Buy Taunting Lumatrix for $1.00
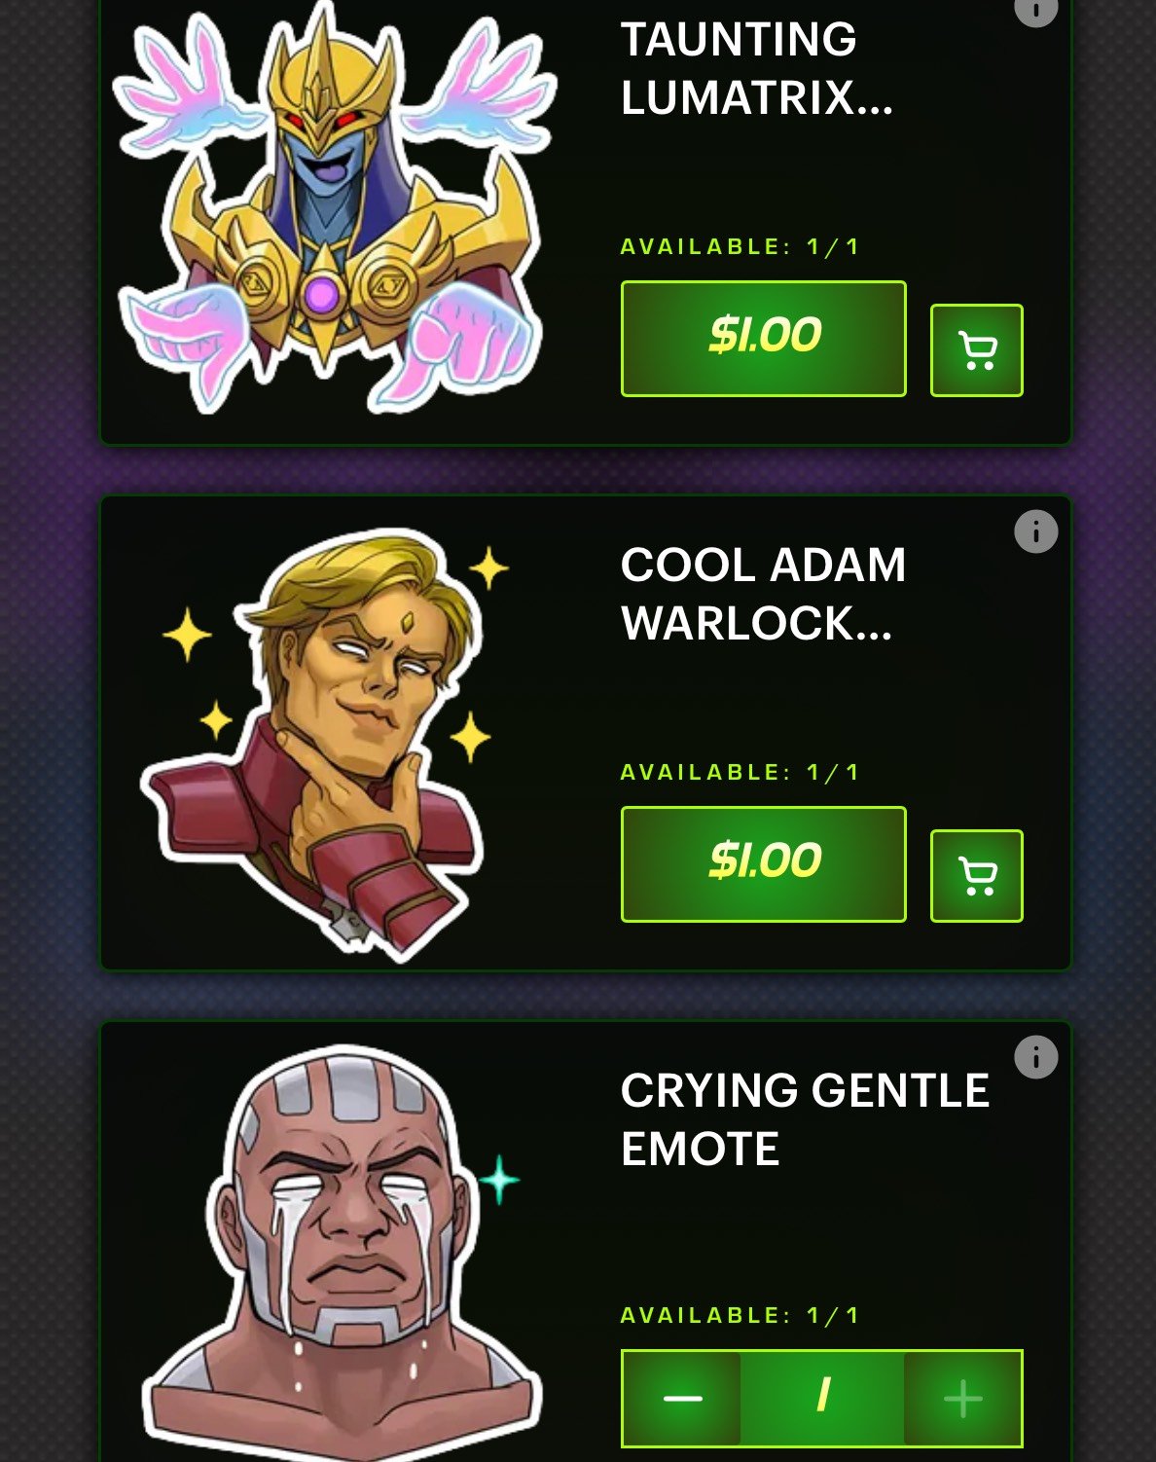Image resolution: width=1156 pixels, height=1462 pixels. (764, 339)
